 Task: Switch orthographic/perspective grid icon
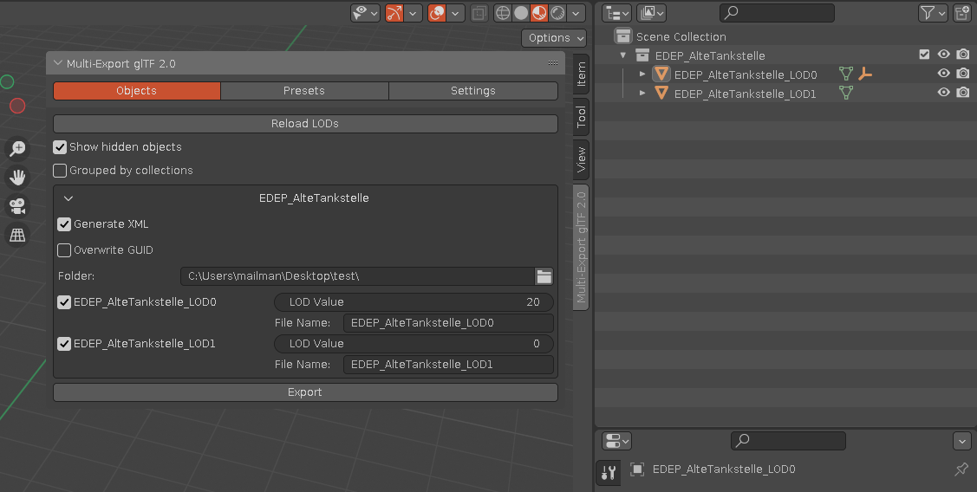click(17, 235)
